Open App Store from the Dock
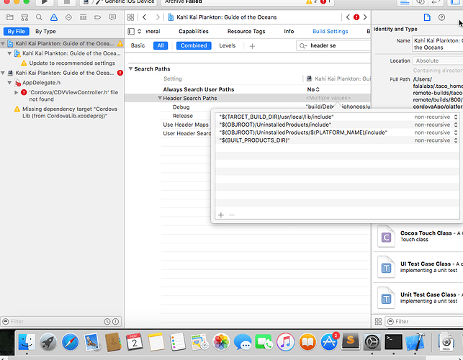This screenshot has height=360, width=463. click(x=329, y=342)
